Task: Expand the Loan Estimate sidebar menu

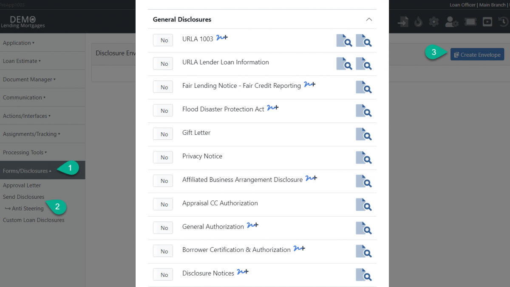Action: (22, 61)
